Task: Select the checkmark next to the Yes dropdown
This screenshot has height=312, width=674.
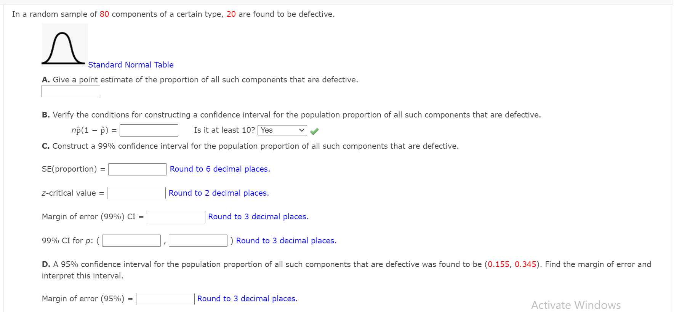Action: (314, 131)
